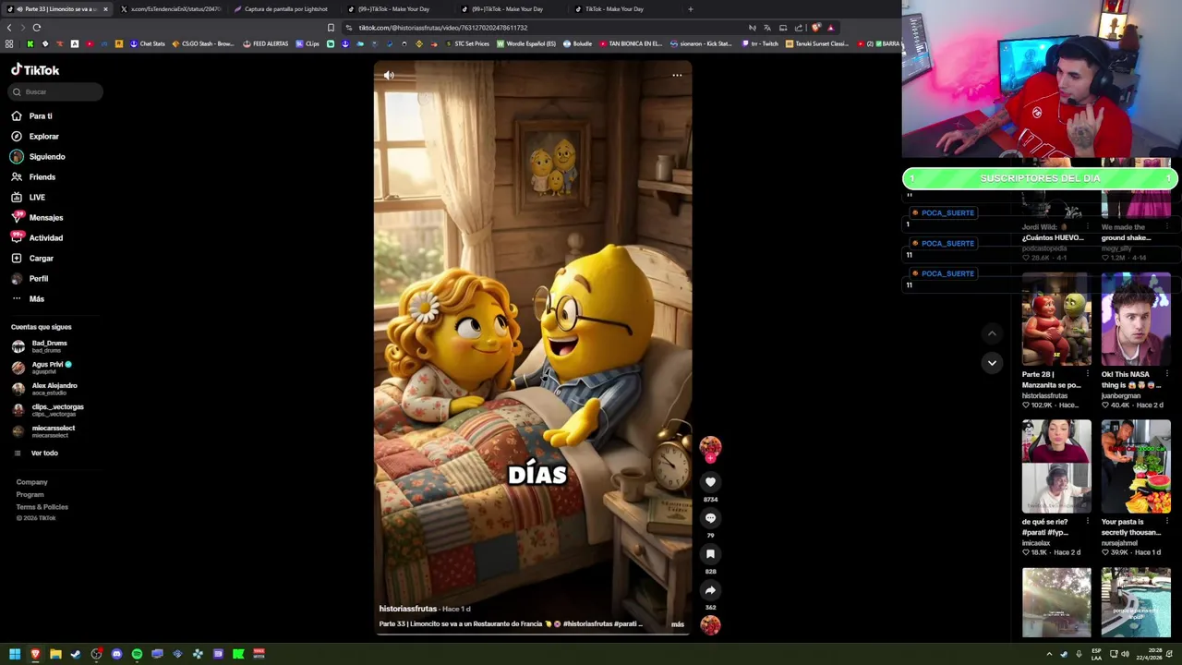Open the Actividad notifications
Screen dimensions: 1182x665
[37, 238]
